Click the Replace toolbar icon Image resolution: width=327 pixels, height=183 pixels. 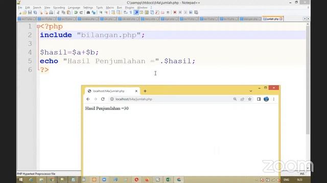tap(94, 13)
